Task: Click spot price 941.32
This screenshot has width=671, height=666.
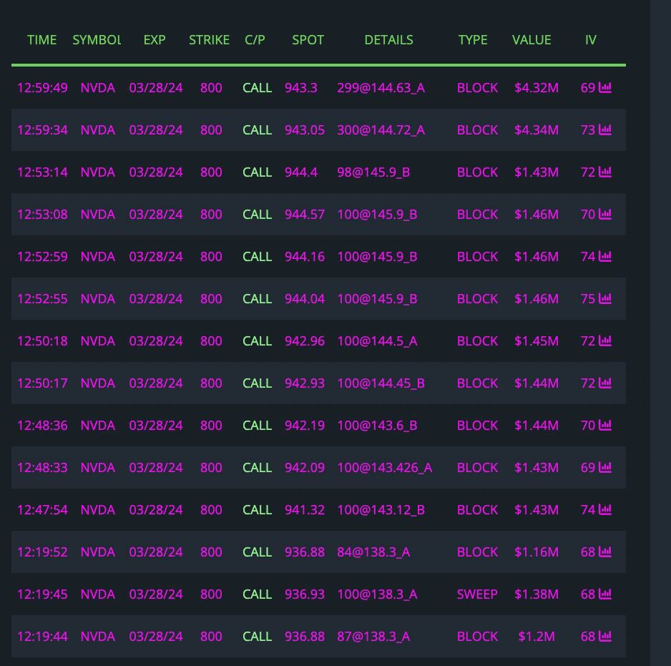Action: tap(305, 509)
